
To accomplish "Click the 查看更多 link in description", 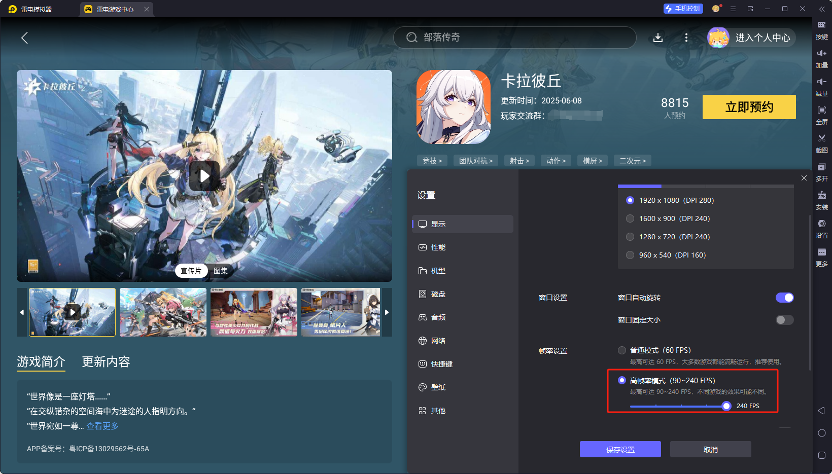I will click(102, 426).
